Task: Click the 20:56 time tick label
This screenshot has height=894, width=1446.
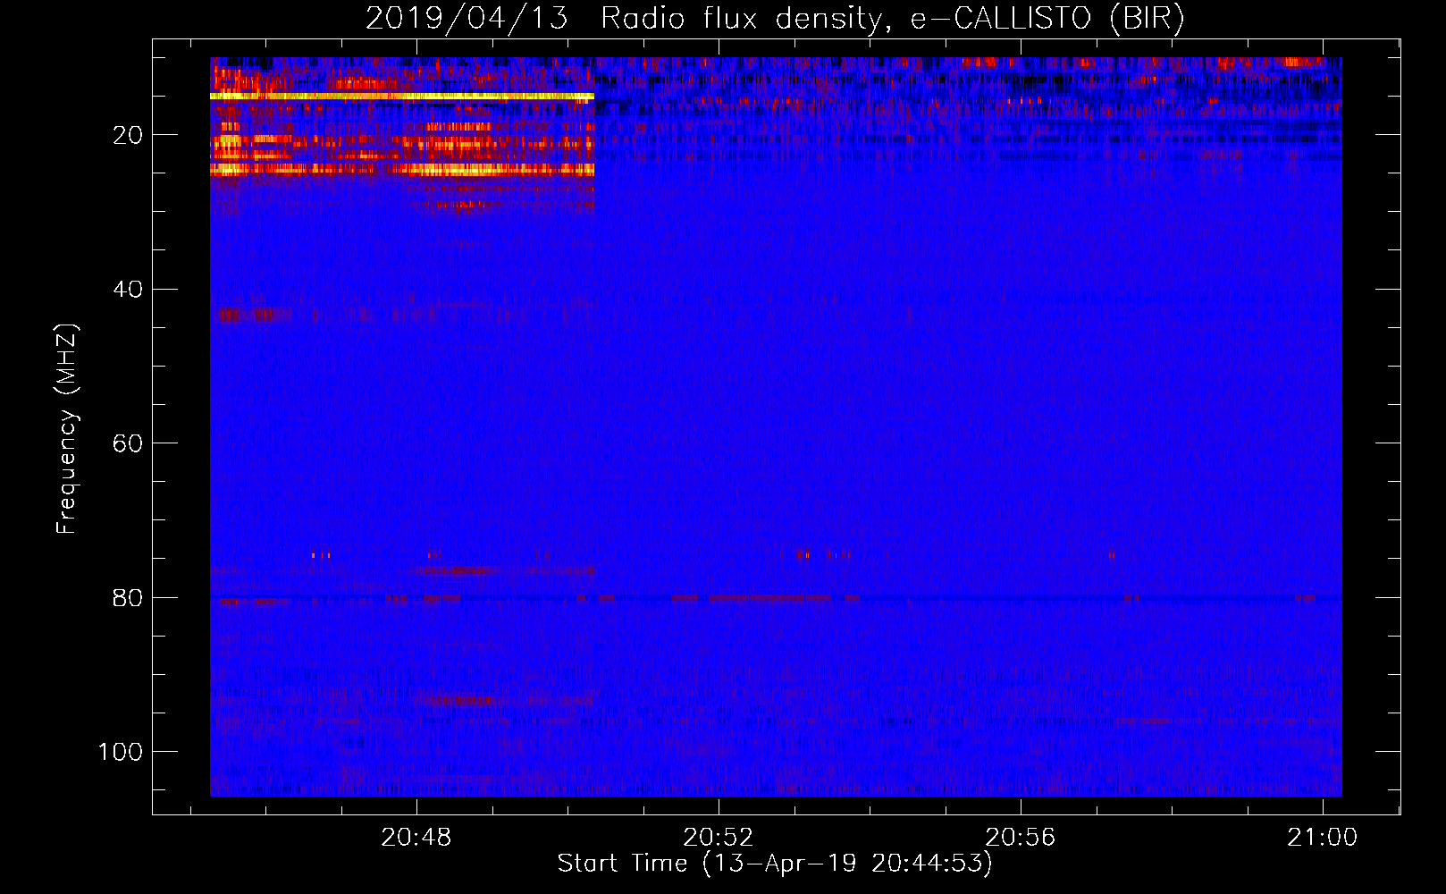Action: [1021, 838]
